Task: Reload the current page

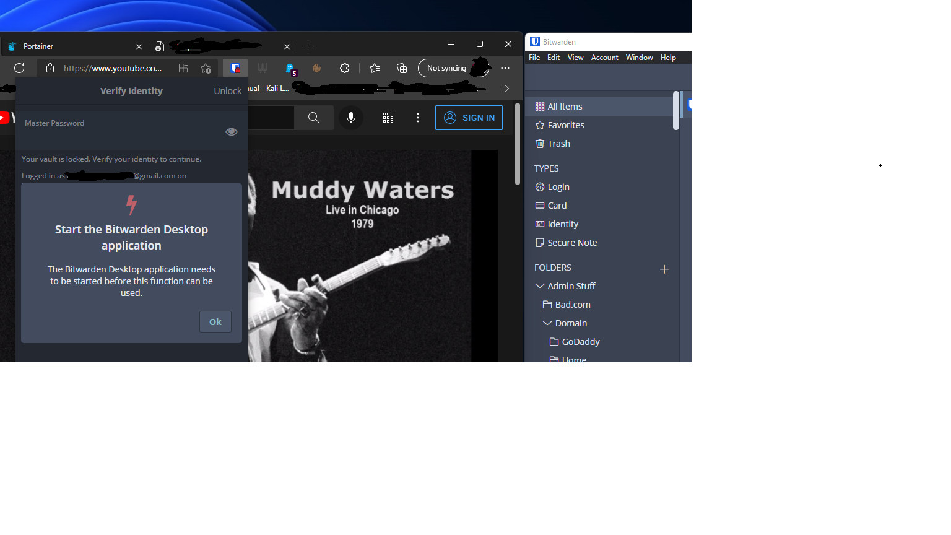Action: [x=19, y=68]
